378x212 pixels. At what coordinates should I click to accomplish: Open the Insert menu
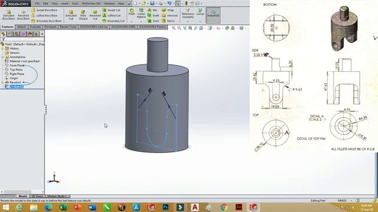64,4
